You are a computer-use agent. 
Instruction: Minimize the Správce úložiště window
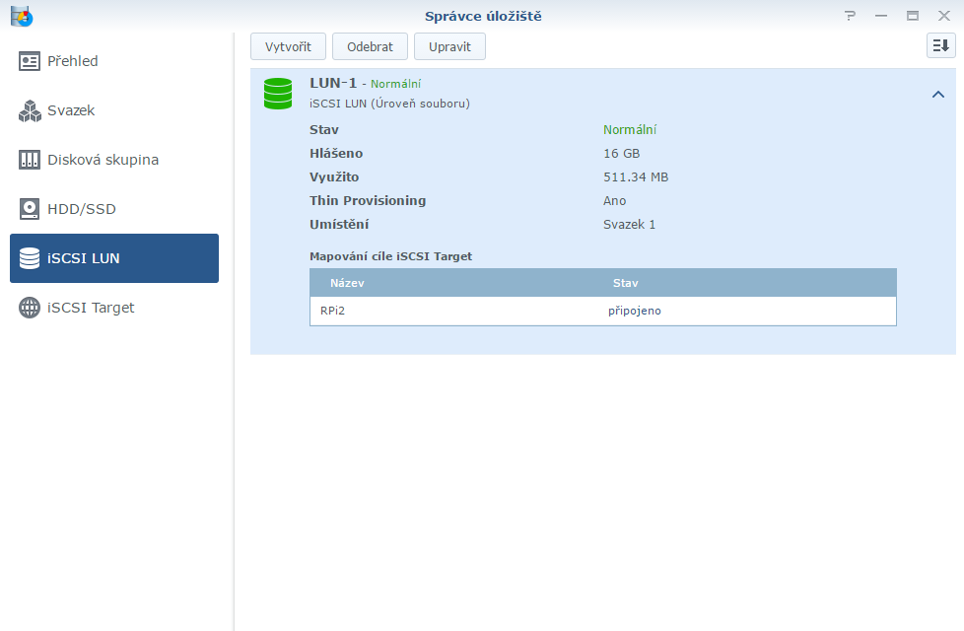click(x=881, y=16)
